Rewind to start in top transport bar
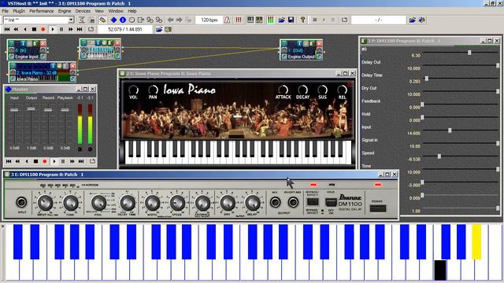504x283 pixels. [7, 29]
